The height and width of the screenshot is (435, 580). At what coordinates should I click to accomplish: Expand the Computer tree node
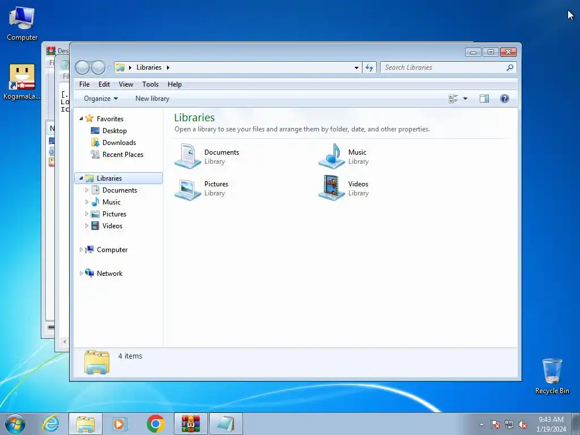pyautogui.click(x=81, y=250)
